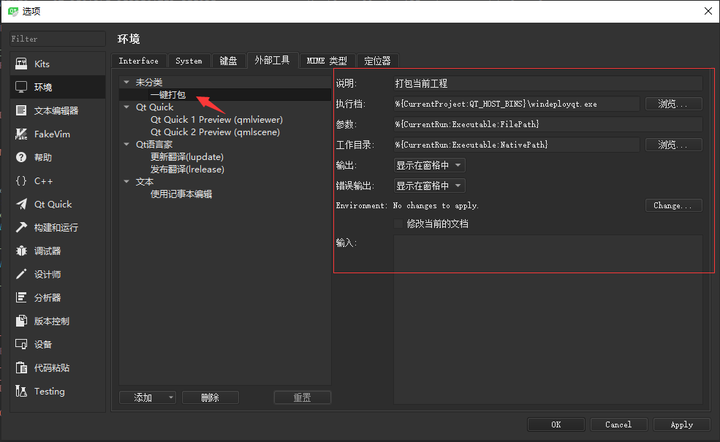Viewport: 720px width, 442px height.
Task: Open the C++ braces icon
Action: [x=21, y=181]
